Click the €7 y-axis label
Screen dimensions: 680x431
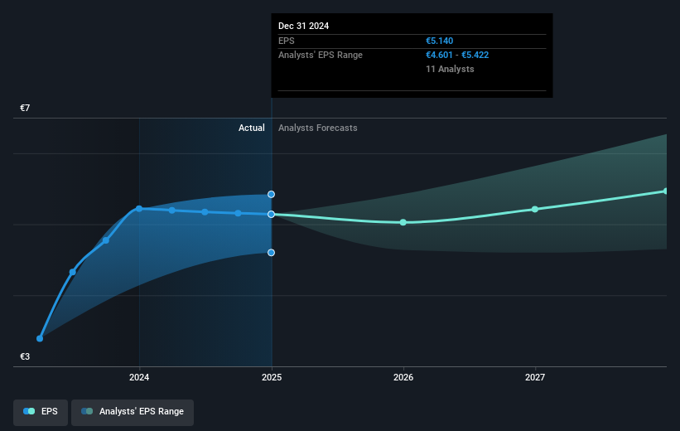[25, 108]
